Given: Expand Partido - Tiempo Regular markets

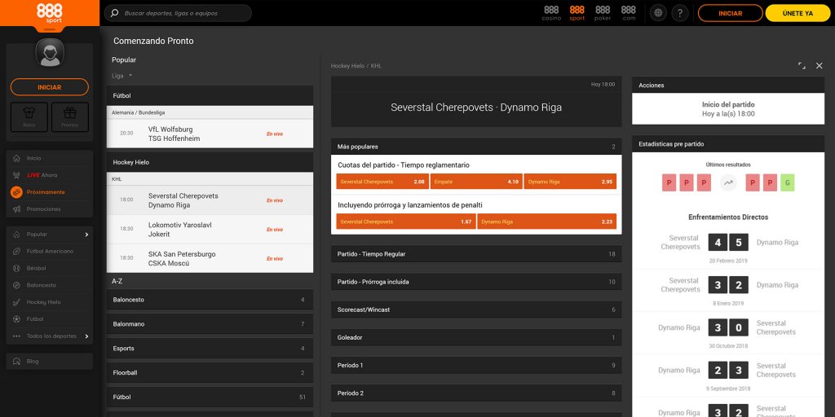Looking at the screenshot, I should click(476, 254).
